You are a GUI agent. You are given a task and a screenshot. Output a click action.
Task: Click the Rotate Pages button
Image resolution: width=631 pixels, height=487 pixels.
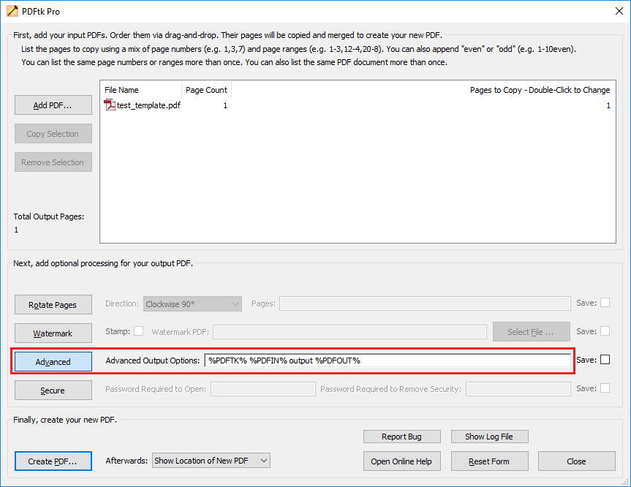[x=53, y=305]
